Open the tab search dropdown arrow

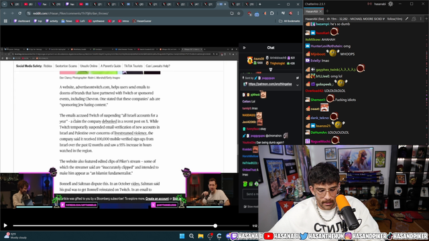(x=5, y=4)
